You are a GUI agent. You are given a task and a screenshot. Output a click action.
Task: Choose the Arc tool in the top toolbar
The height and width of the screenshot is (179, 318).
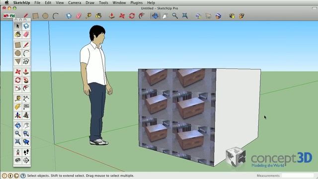click(x=55, y=16)
